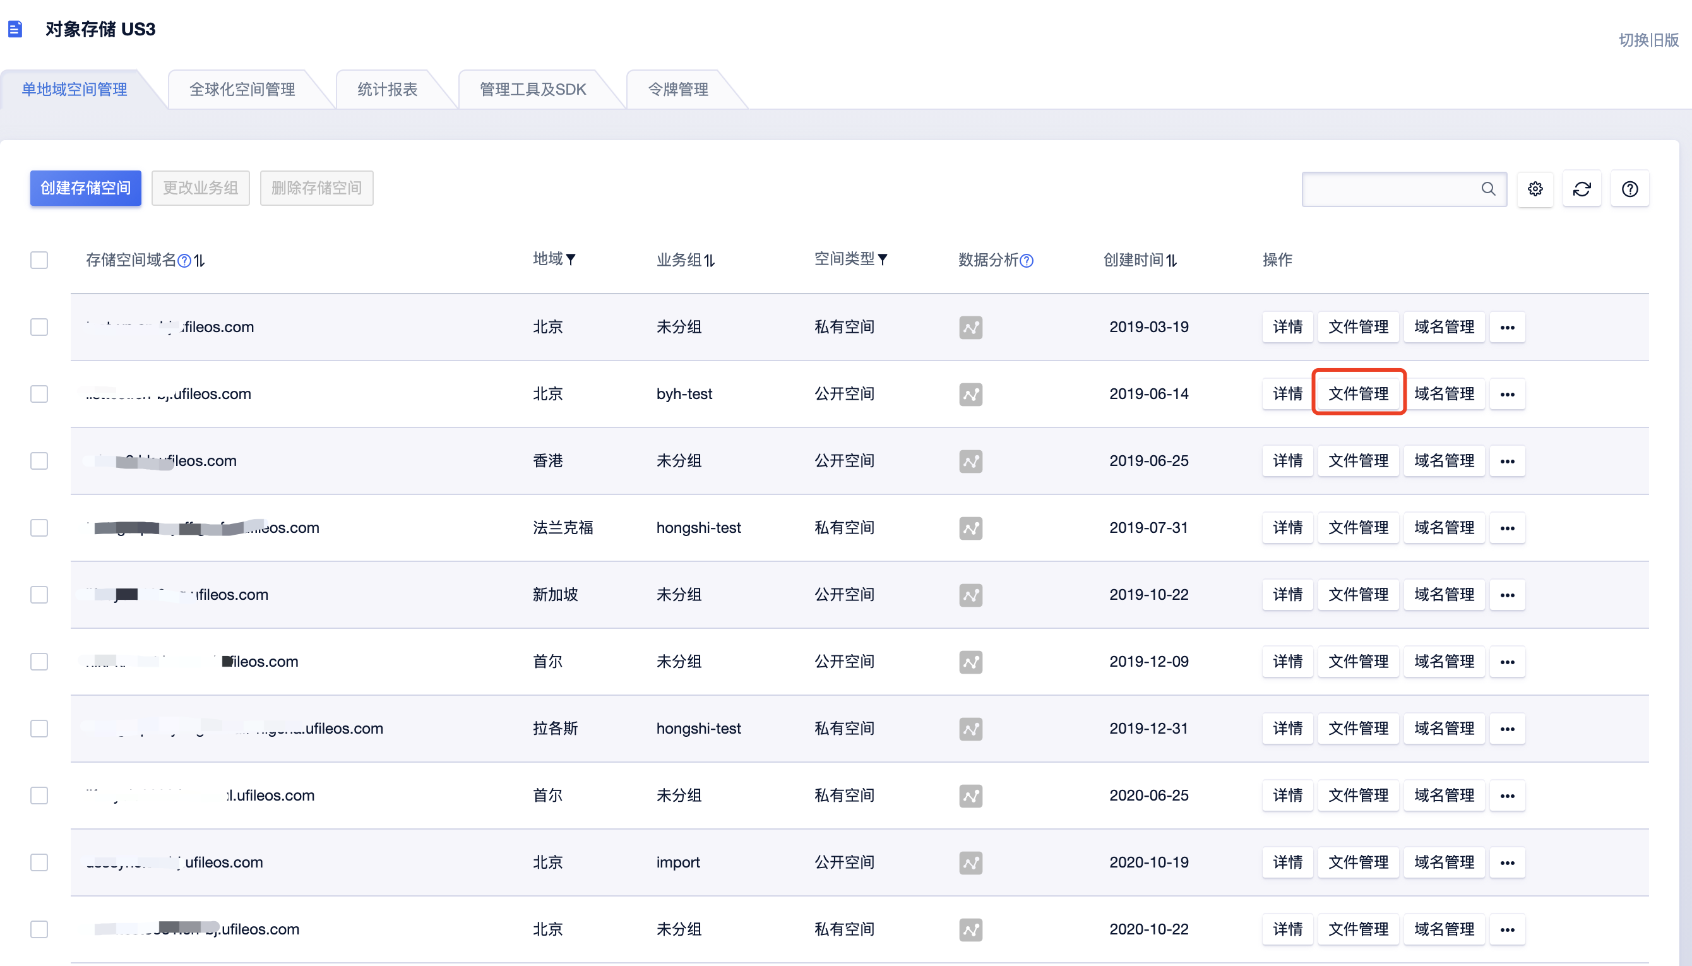Click data analysis icon for 法兰克福 row
1692x966 pixels.
(970, 528)
